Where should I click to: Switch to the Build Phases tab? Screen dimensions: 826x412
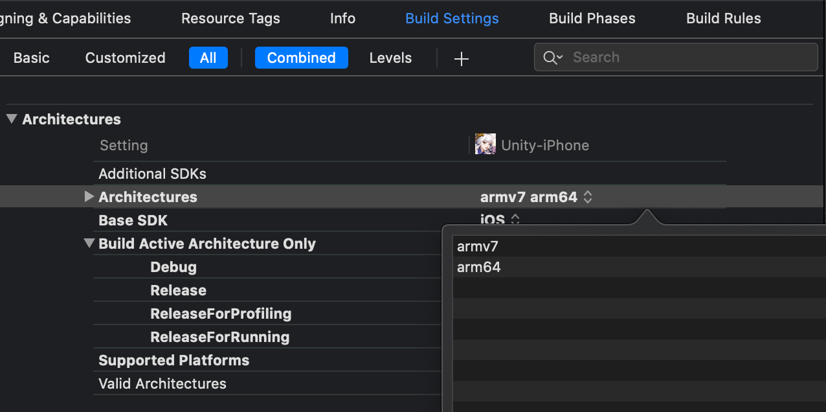point(592,19)
